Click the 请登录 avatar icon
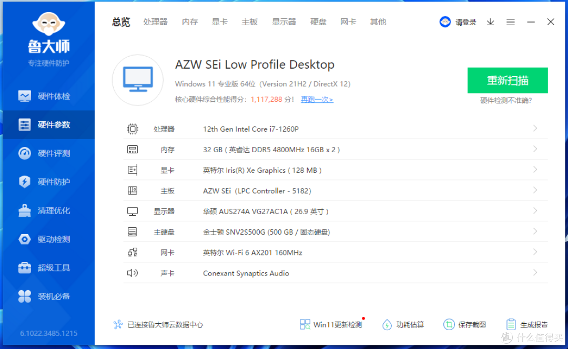The height and width of the screenshot is (349, 568). click(x=445, y=22)
